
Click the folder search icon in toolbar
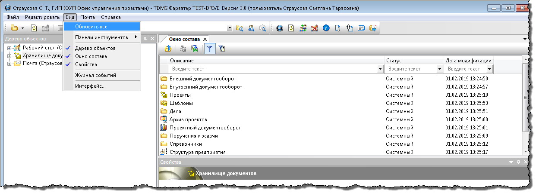click(x=239, y=28)
